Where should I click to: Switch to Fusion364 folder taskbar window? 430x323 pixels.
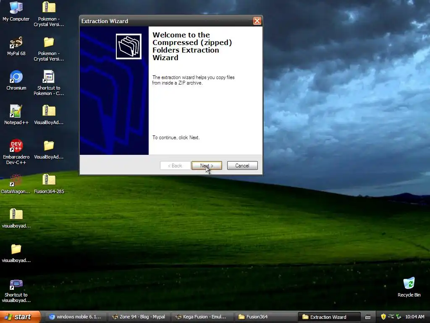click(x=265, y=317)
